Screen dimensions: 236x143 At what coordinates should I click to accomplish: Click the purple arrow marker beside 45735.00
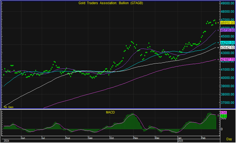tap(219, 30)
